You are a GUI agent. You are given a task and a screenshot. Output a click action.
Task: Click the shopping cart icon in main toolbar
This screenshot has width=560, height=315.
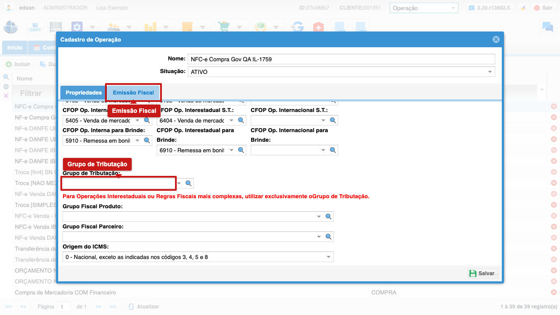click(x=224, y=27)
